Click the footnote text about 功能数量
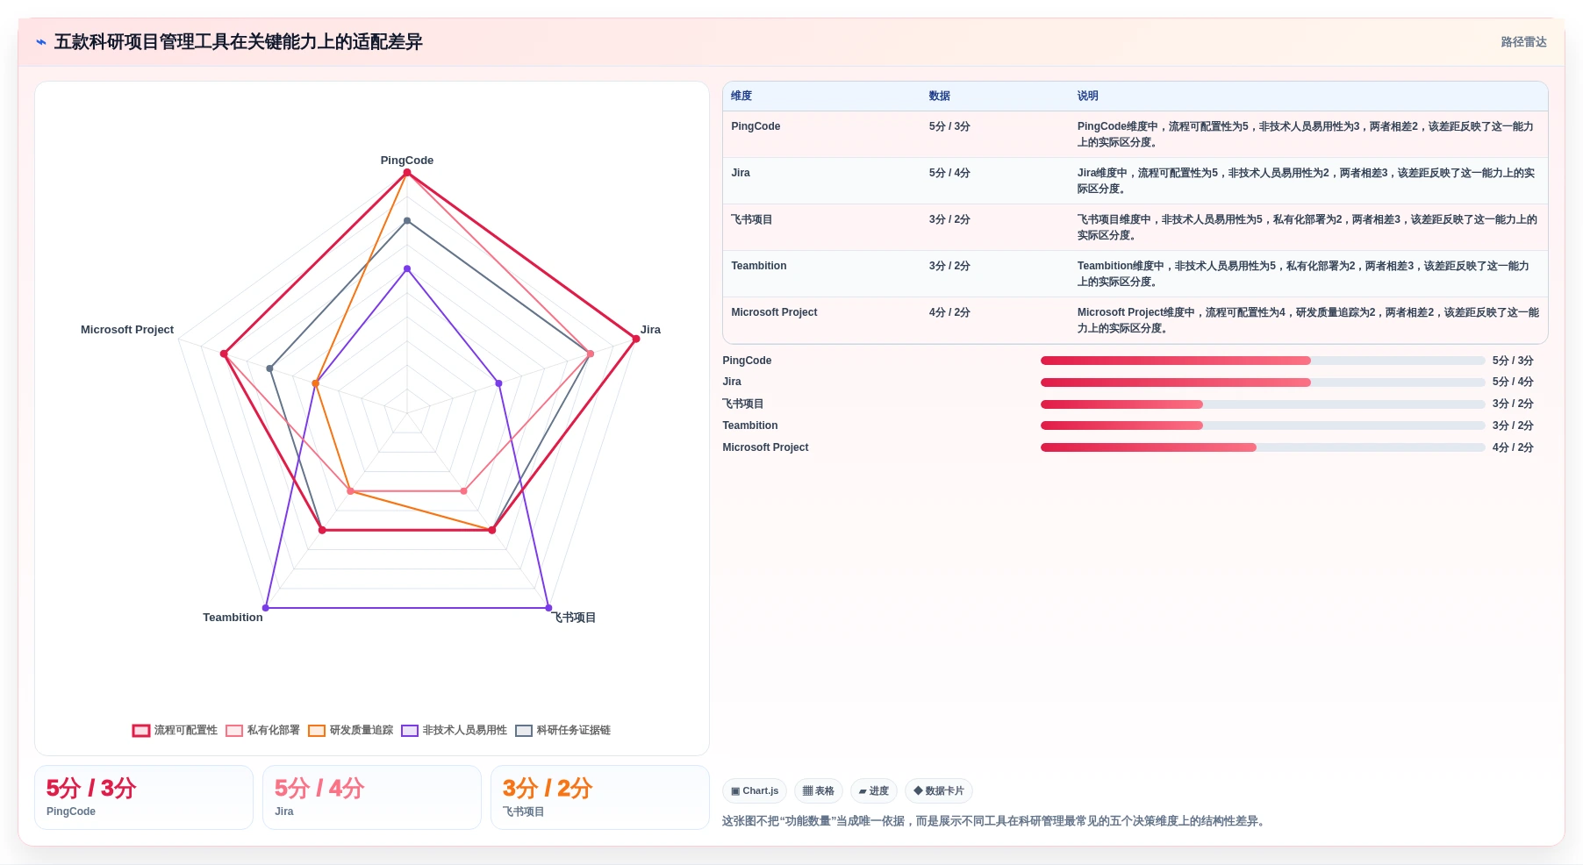 [995, 821]
